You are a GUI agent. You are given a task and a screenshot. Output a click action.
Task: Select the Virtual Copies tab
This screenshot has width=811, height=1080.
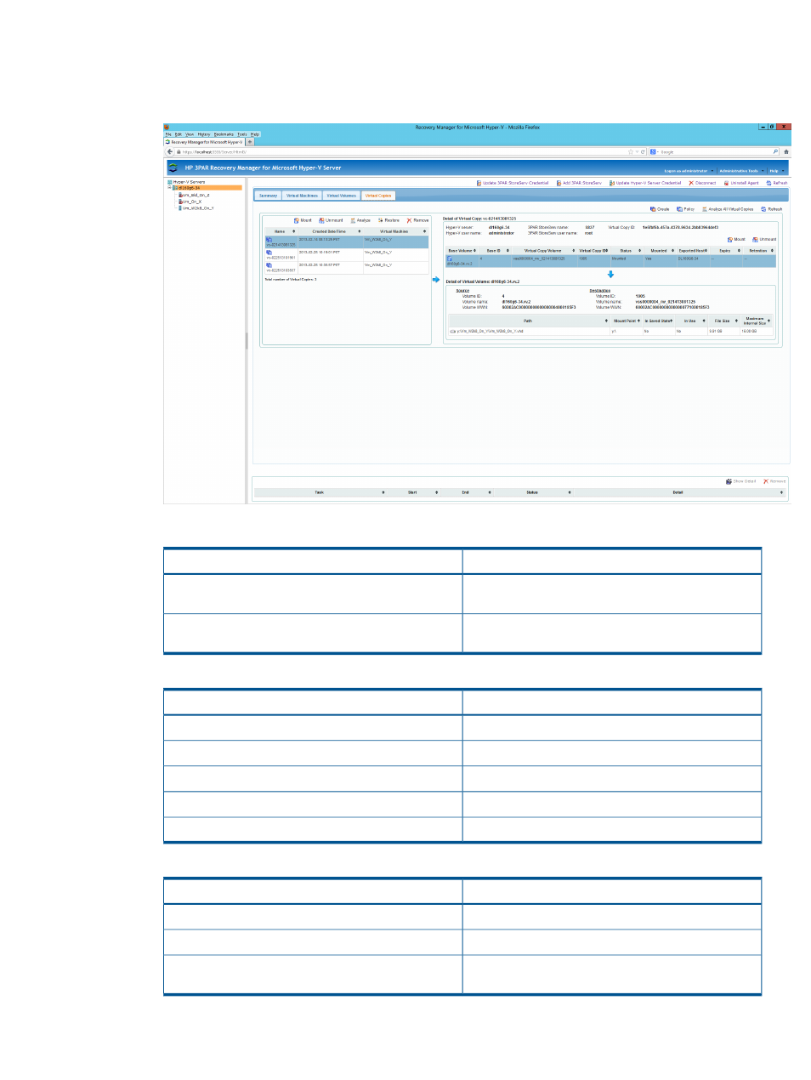pos(378,196)
